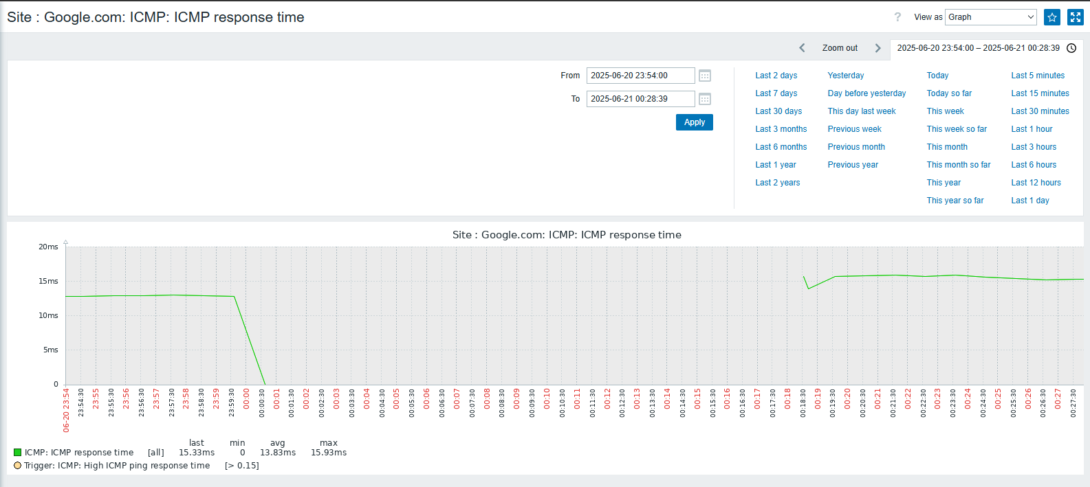Choose the Yesterday time range

(x=846, y=76)
